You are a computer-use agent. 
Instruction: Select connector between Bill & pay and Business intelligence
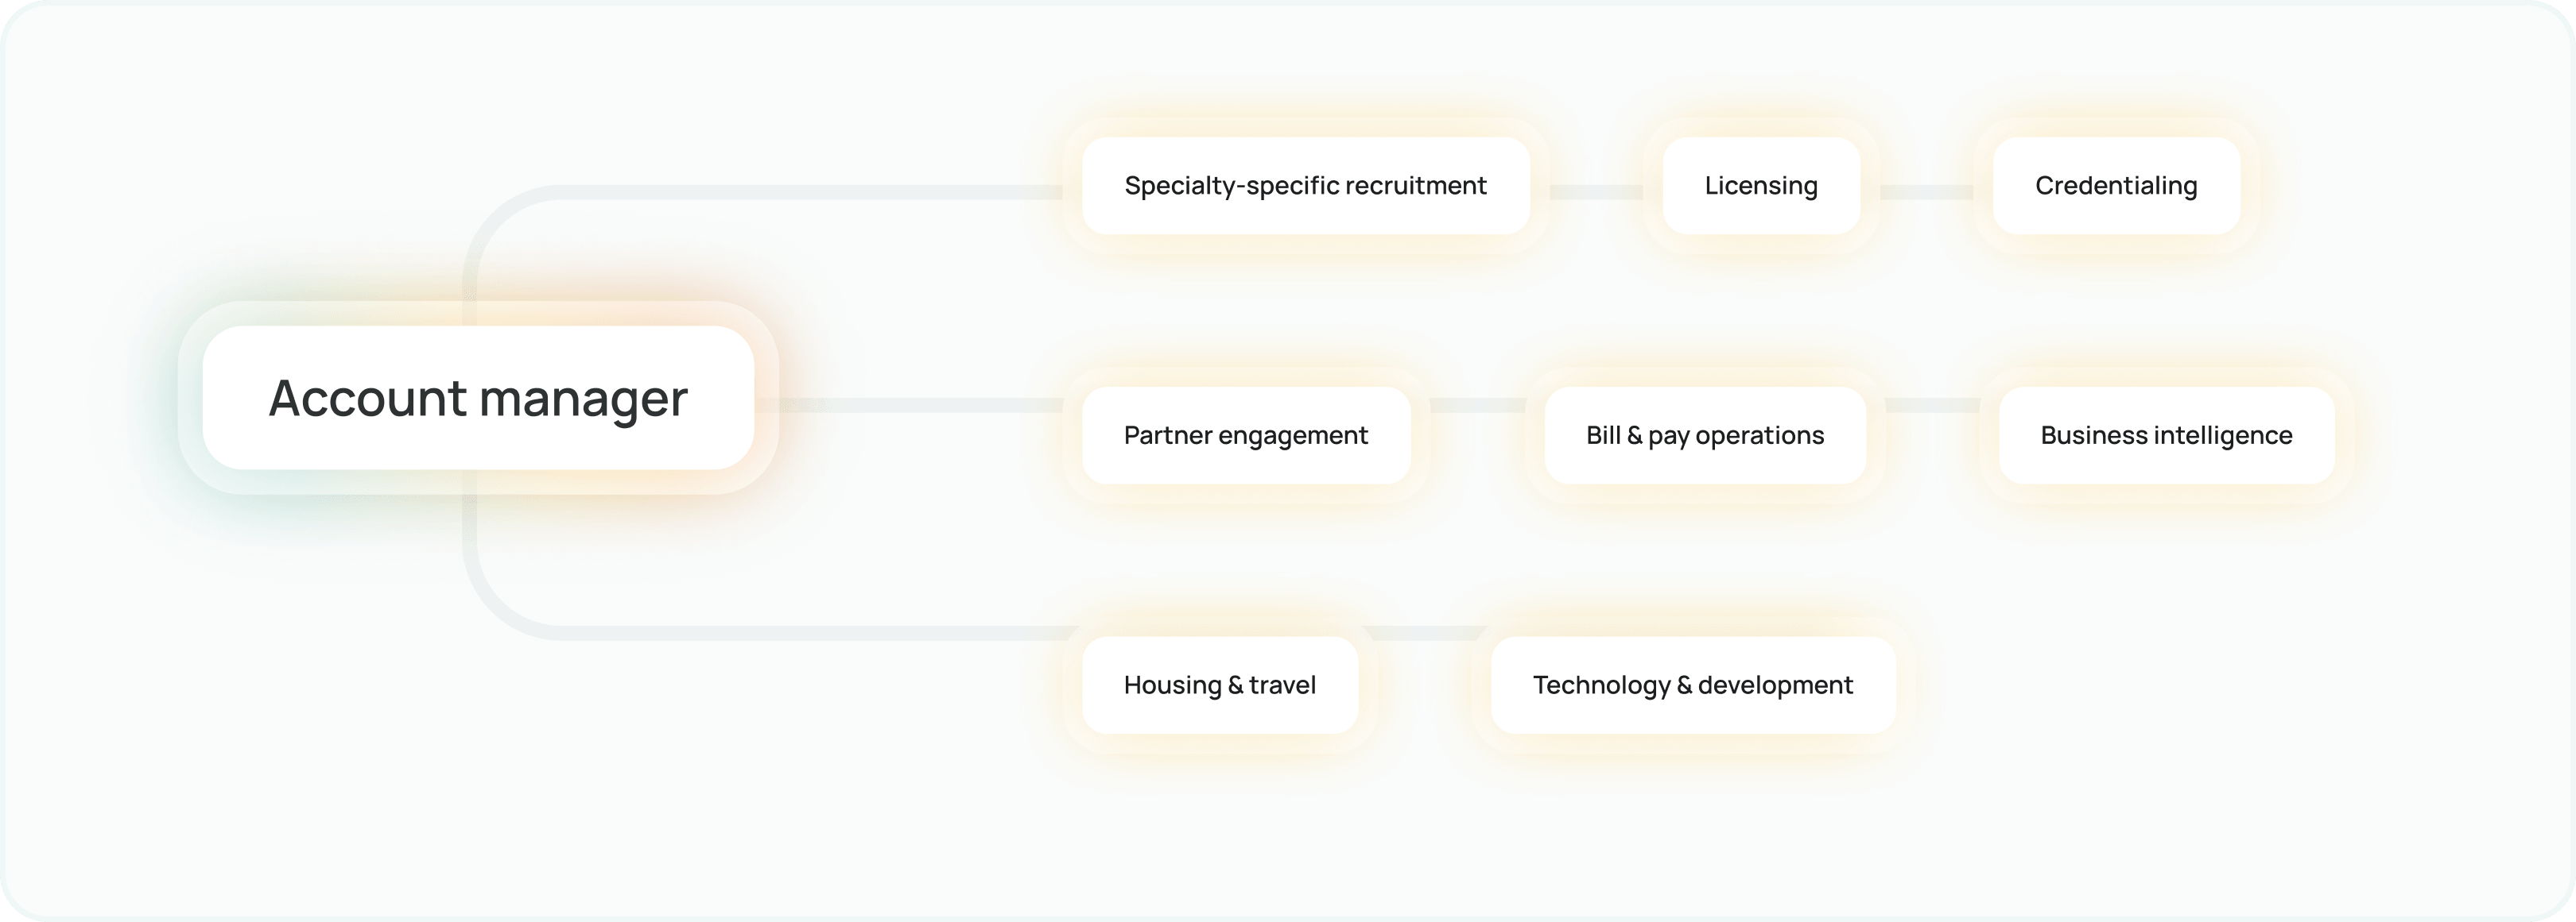1932,404
